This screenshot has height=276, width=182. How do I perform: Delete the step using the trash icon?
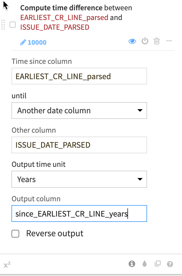click(157, 41)
